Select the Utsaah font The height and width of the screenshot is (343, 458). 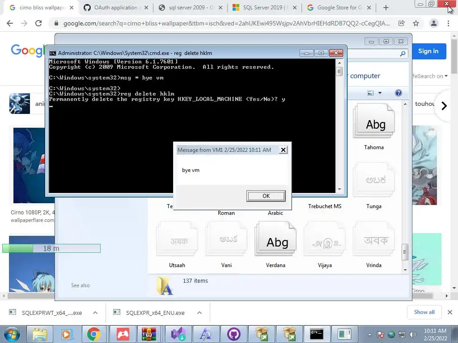(x=177, y=245)
